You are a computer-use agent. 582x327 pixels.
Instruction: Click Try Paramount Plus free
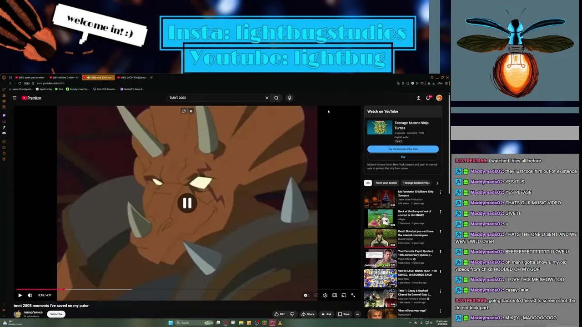click(x=403, y=149)
